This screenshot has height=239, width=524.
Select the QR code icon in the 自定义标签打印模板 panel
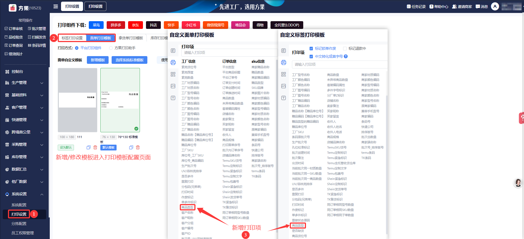pos(283,74)
